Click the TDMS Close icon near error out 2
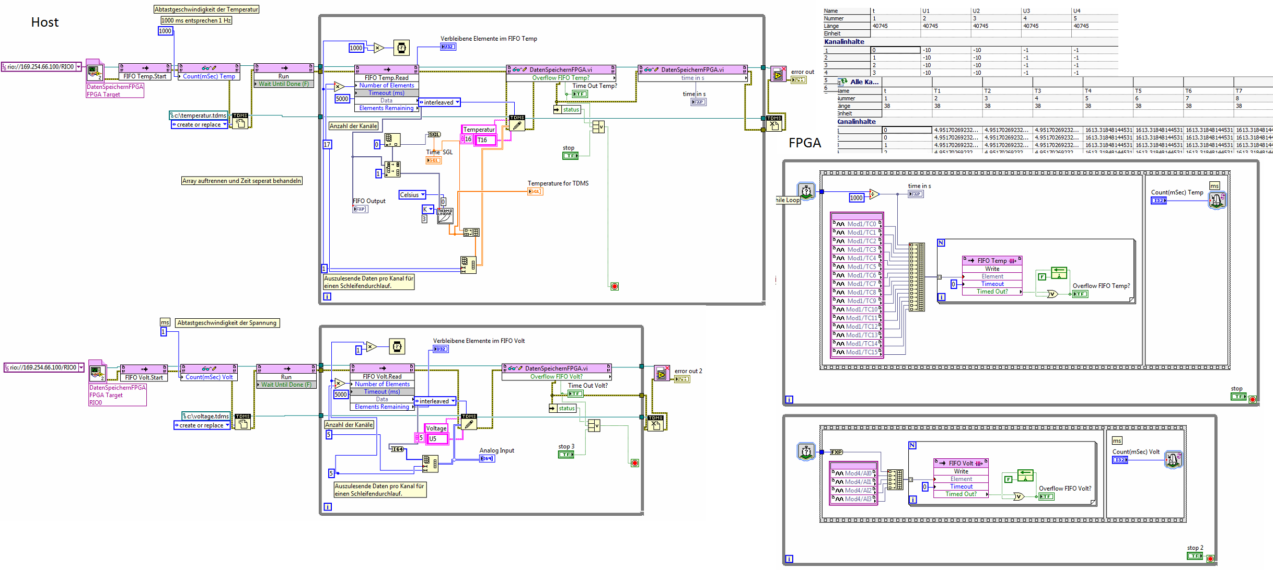 coord(655,423)
